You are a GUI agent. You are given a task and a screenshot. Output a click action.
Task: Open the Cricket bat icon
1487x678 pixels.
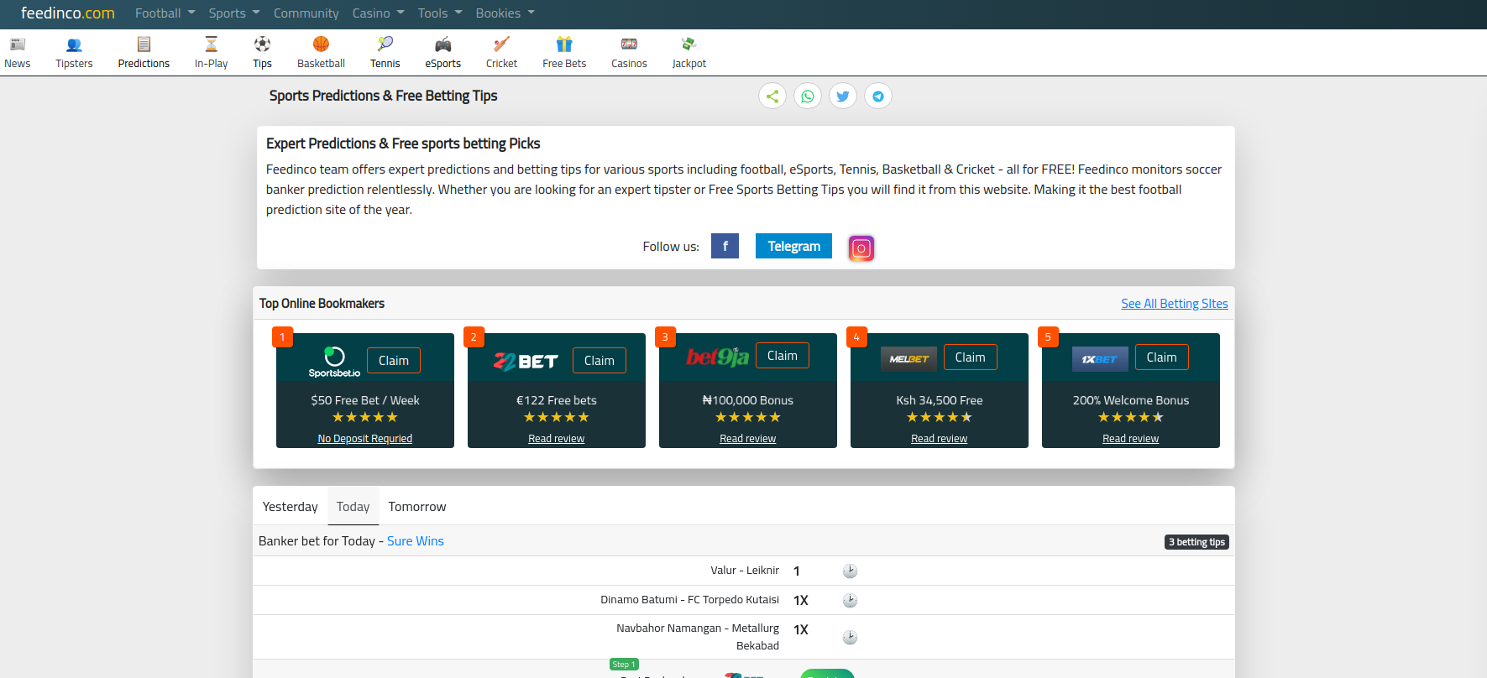(501, 44)
